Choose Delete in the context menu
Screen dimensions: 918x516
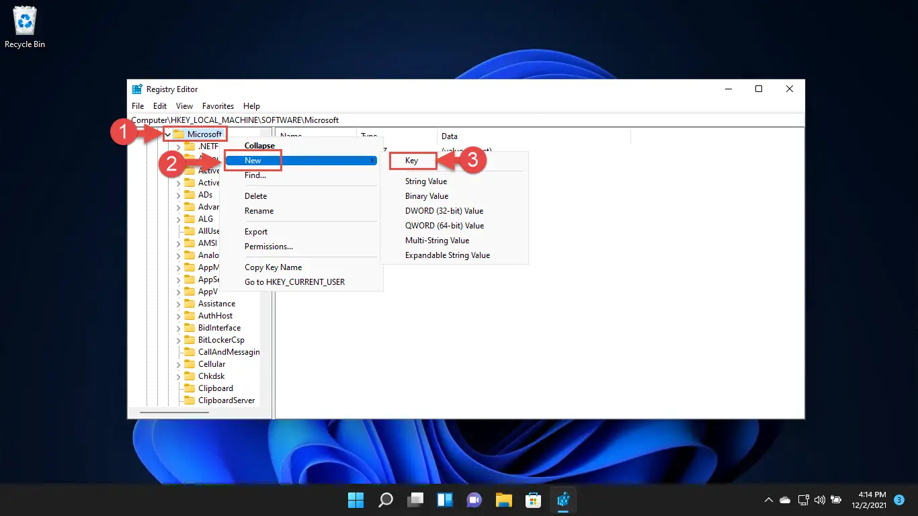point(302,196)
